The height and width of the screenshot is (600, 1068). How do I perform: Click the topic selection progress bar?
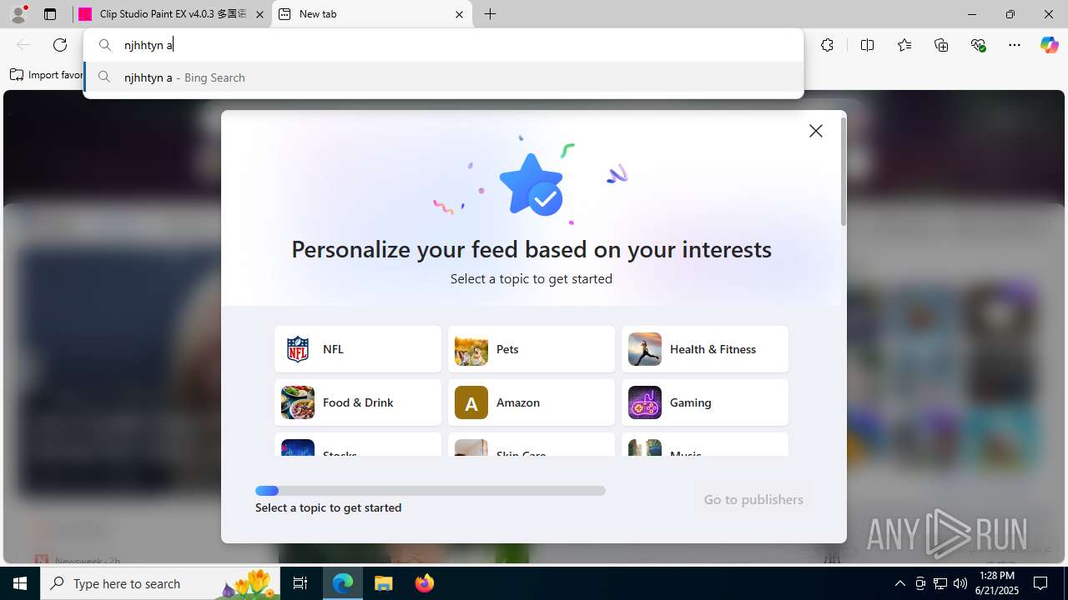[431, 491]
